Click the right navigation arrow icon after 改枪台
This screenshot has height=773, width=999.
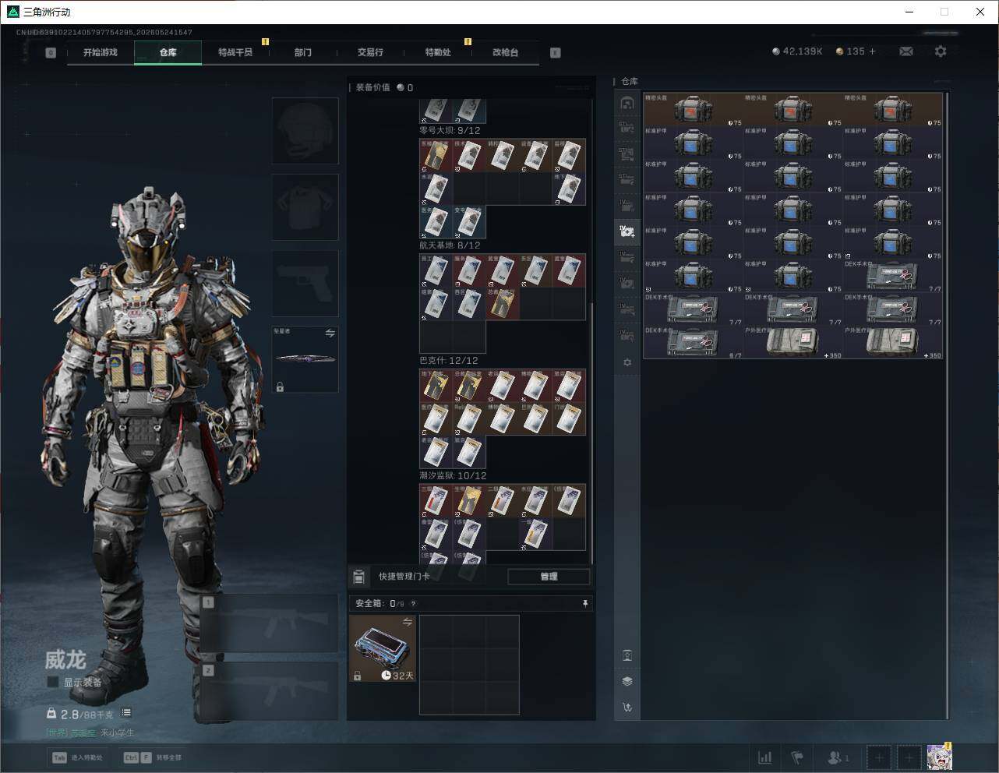click(x=556, y=53)
